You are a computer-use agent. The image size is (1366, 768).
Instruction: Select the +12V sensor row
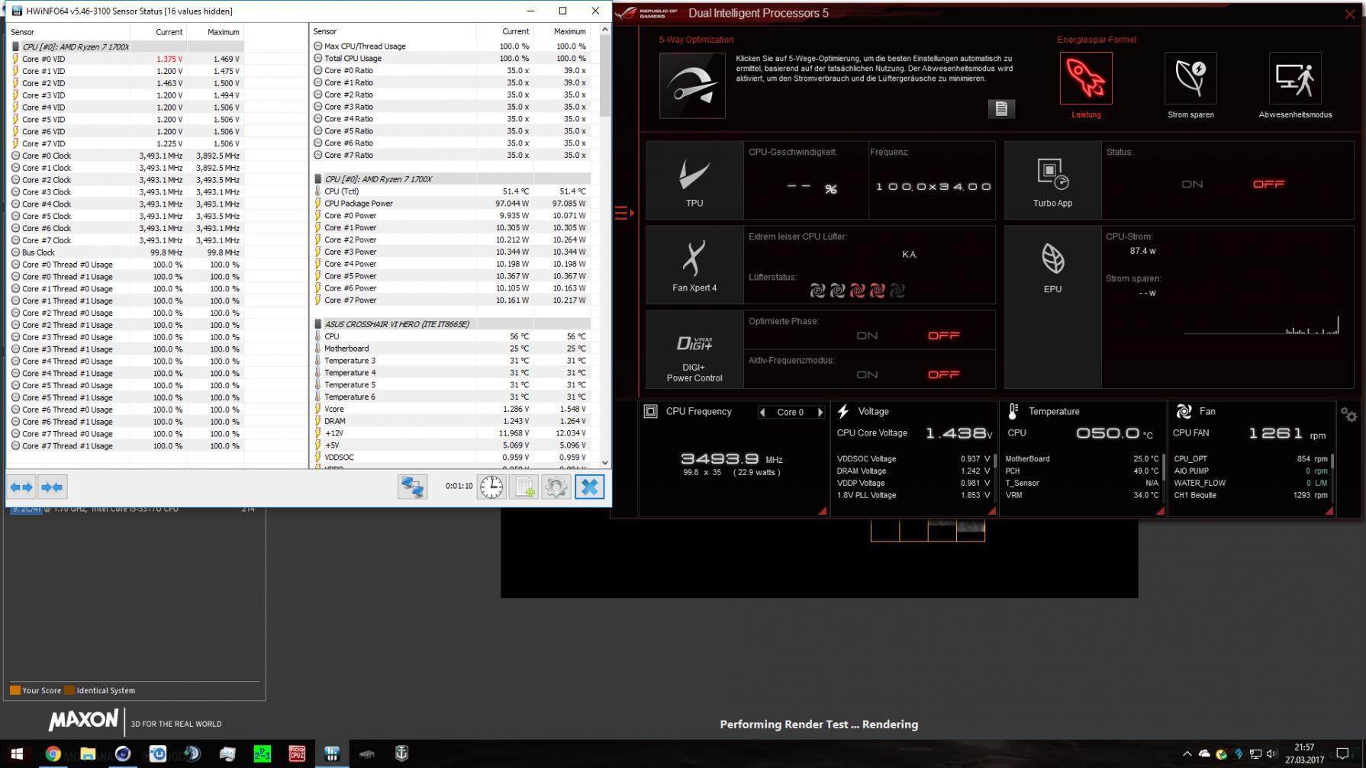coord(450,433)
